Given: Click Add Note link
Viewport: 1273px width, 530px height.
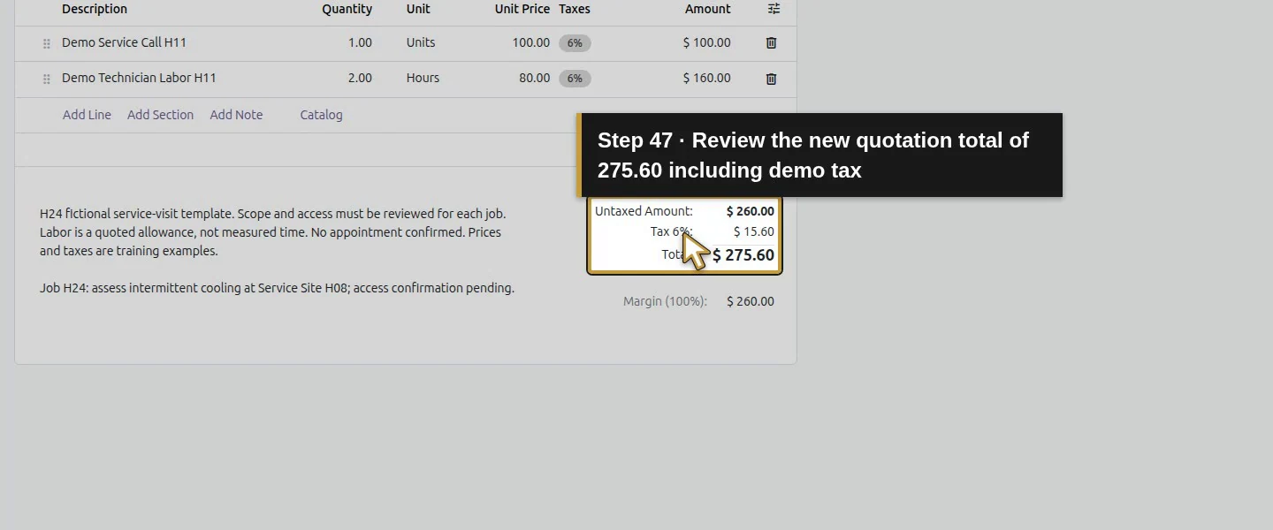Looking at the screenshot, I should click(x=236, y=115).
